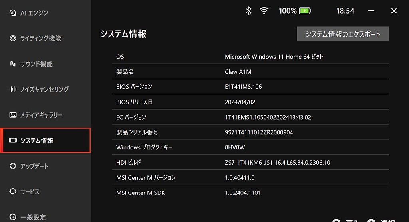Select EC value 1T41EMS1.1050402202413:43:02
This screenshot has height=222, width=409.
[268, 117]
